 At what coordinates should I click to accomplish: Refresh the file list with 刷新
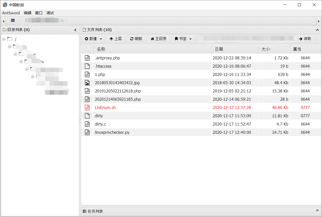click(136, 39)
